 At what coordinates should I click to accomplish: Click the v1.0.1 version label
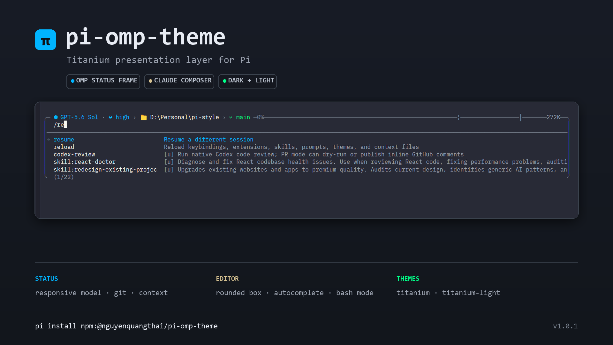pyautogui.click(x=565, y=326)
